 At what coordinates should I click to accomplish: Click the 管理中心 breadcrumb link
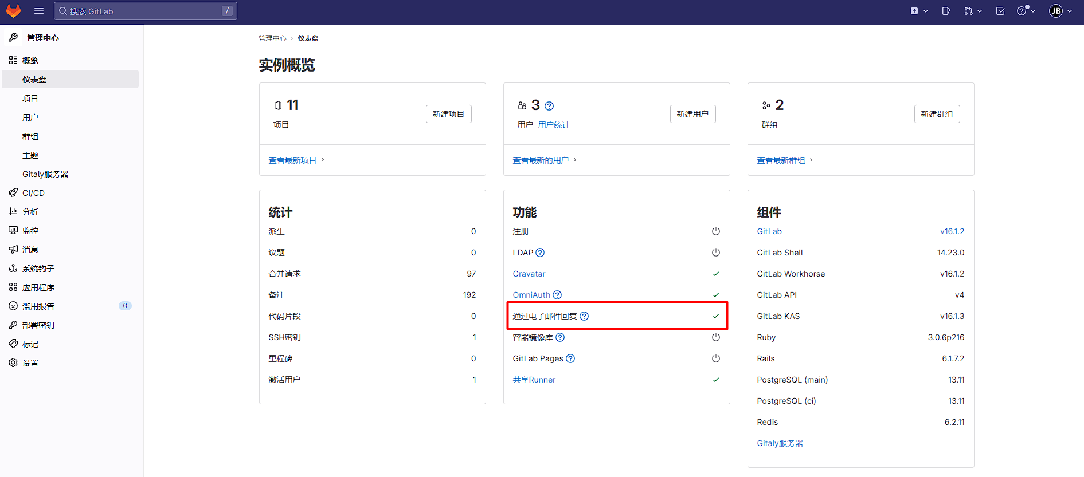coord(272,38)
